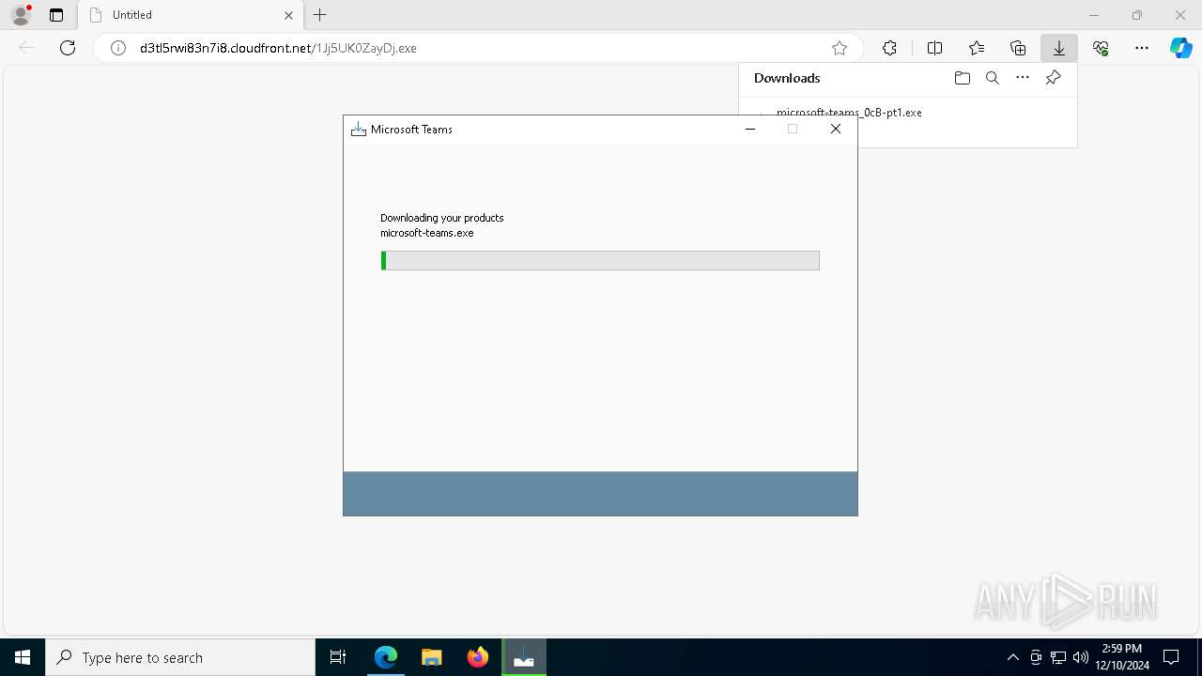The height and width of the screenshot is (676, 1202).
Task: Focus the address bar URL field
Action: point(479,48)
